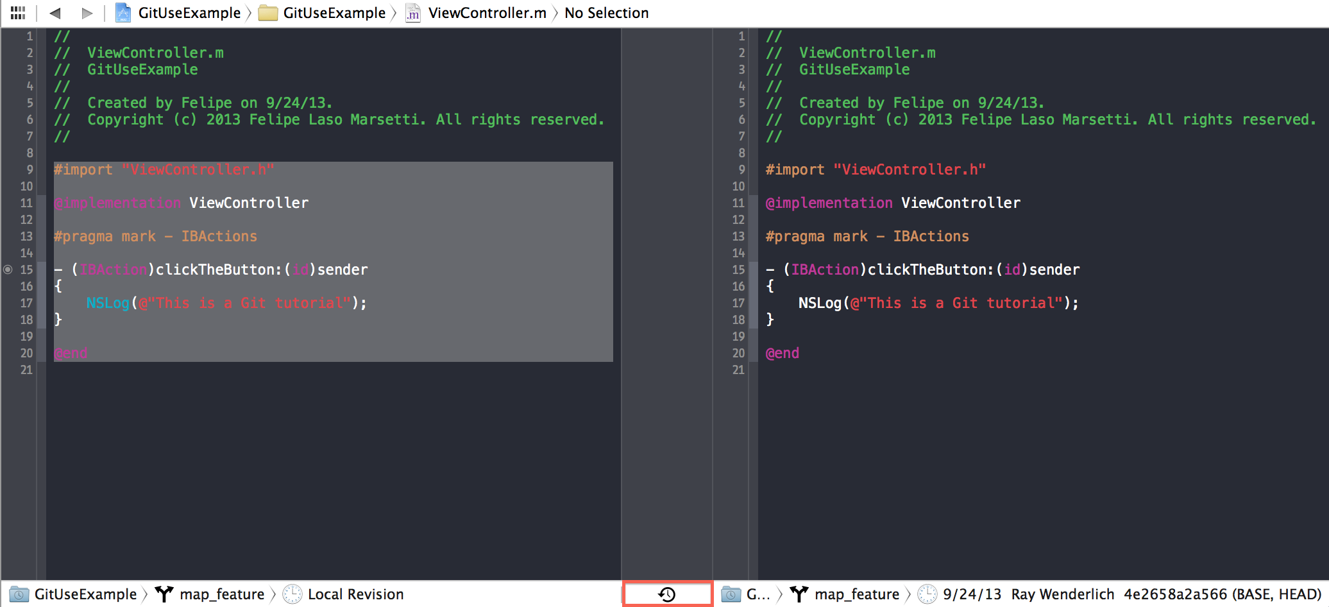The width and height of the screenshot is (1329, 607).
Task: Click the GitUseExample project app icon
Action: click(123, 12)
